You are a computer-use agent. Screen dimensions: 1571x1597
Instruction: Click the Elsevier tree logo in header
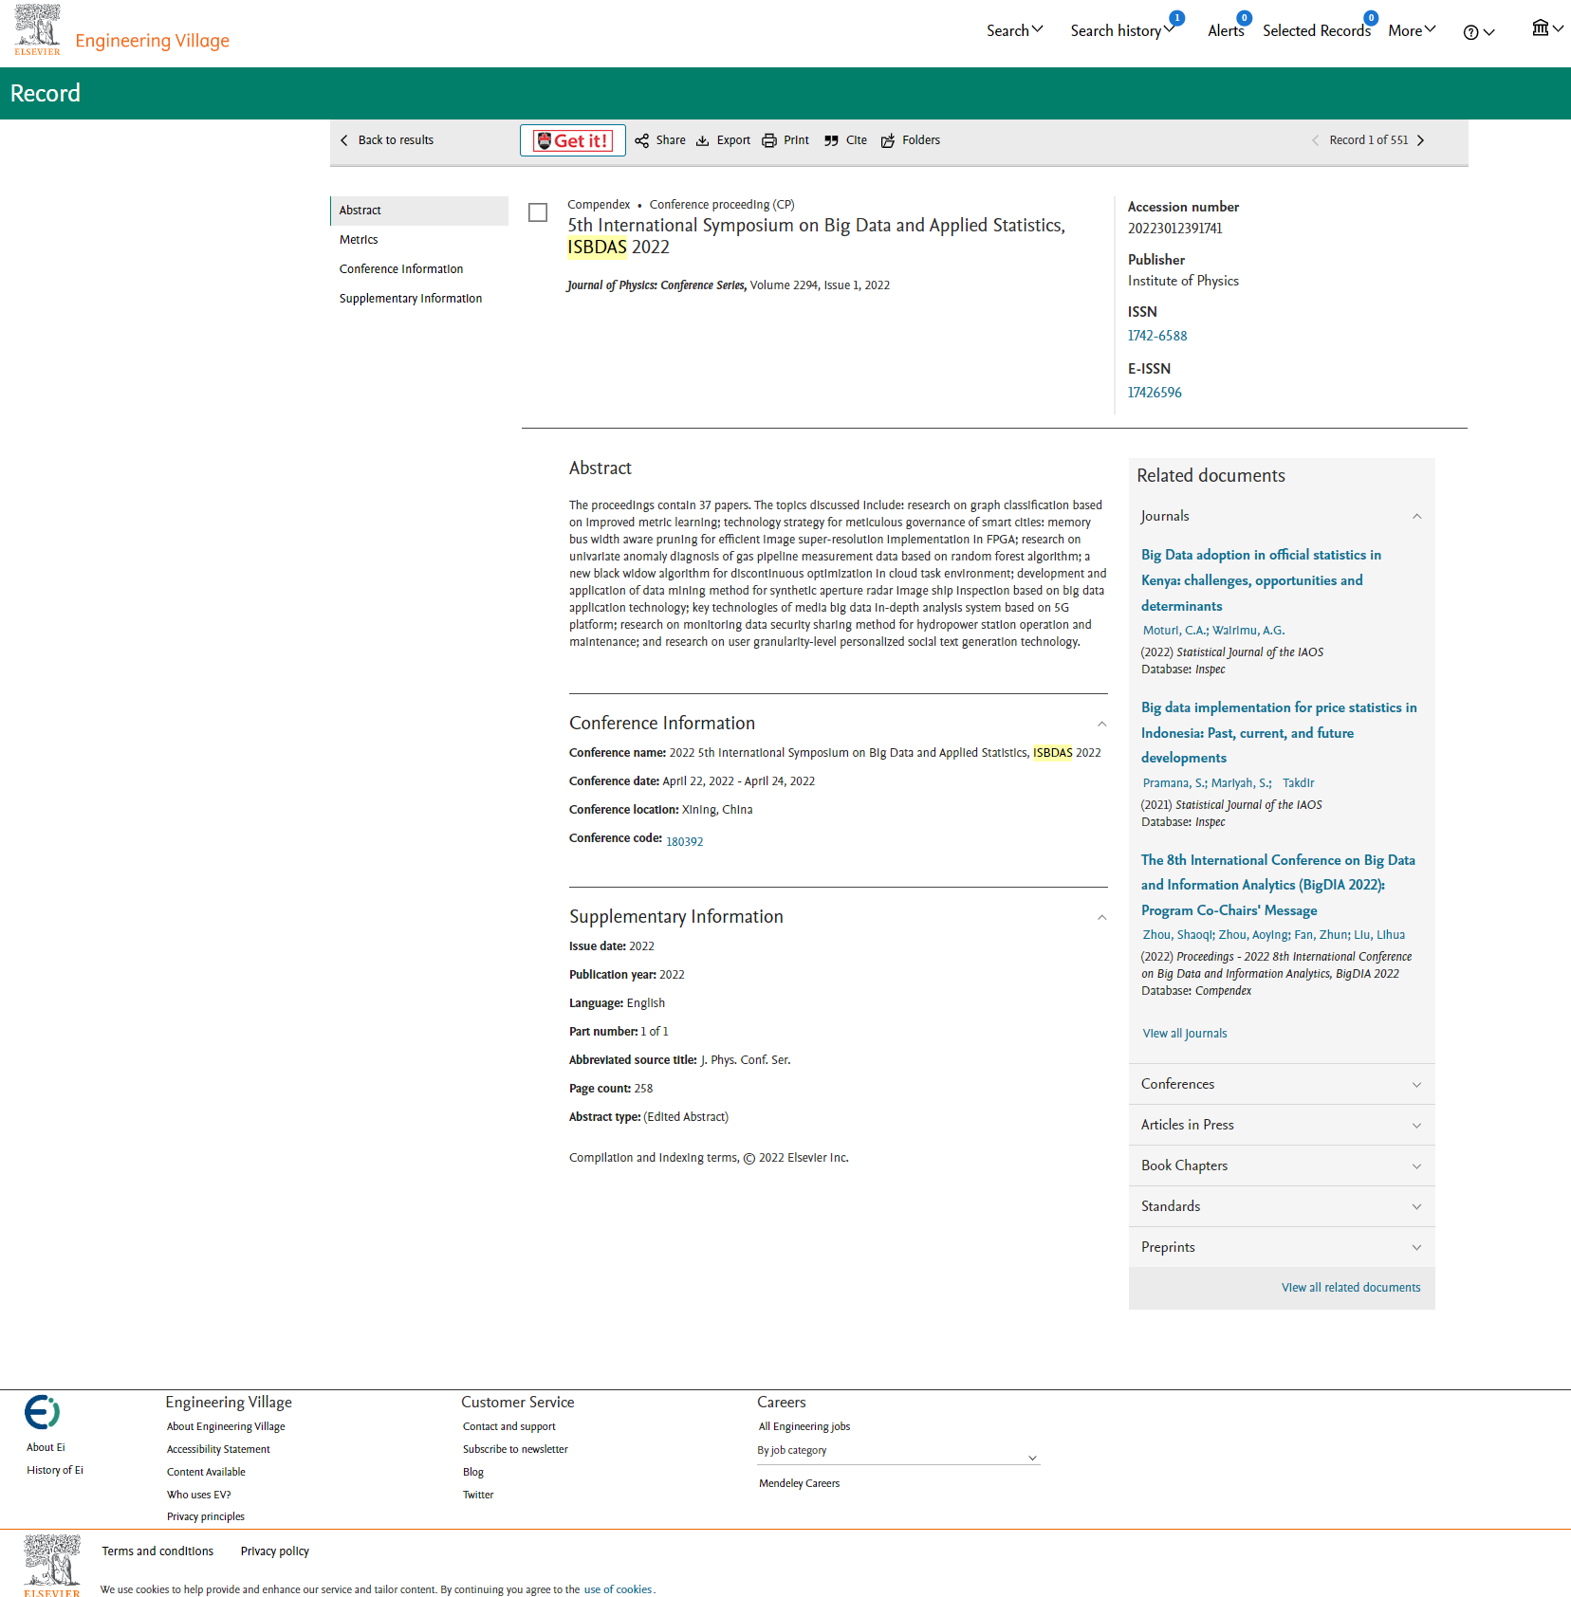(x=38, y=29)
